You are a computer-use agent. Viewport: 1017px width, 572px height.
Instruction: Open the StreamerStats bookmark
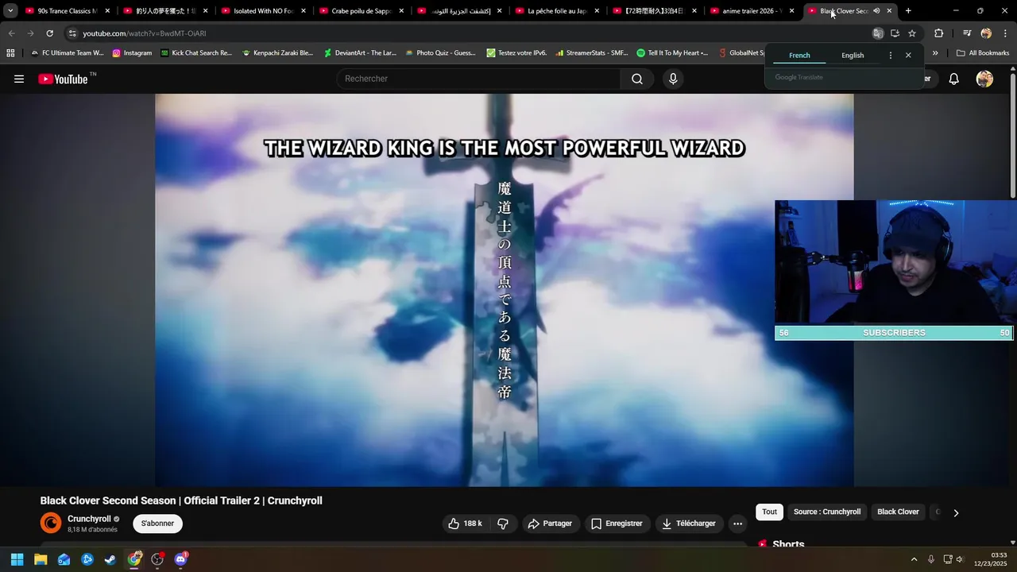pyautogui.click(x=592, y=53)
